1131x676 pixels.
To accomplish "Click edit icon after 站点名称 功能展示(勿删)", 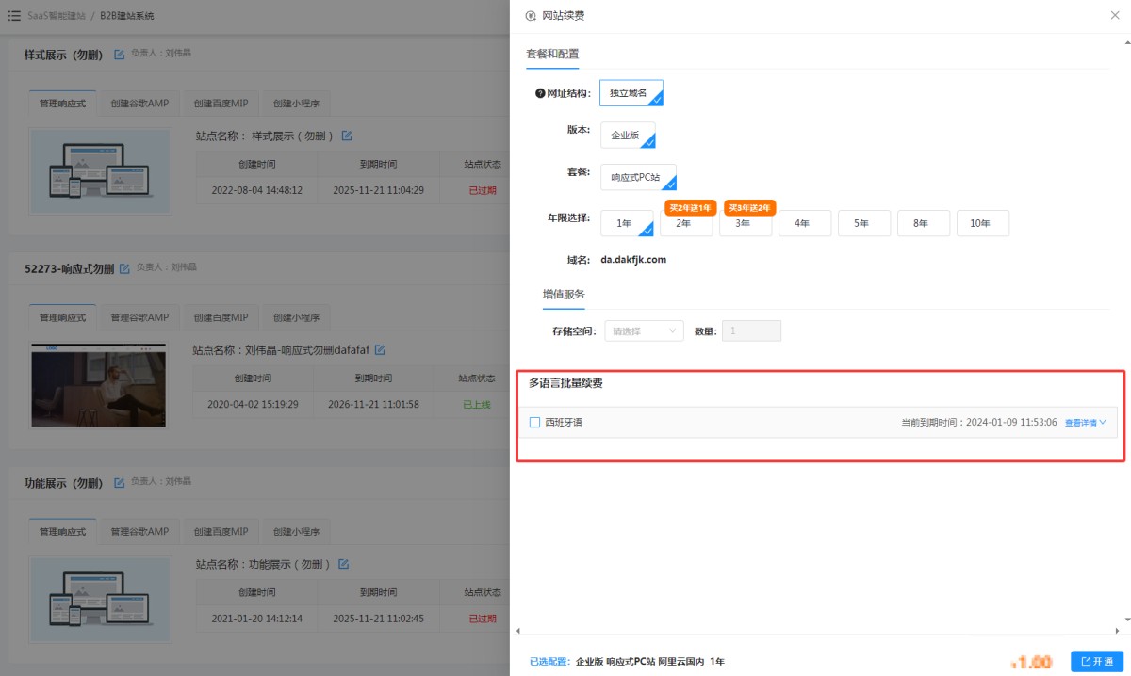I will [344, 564].
